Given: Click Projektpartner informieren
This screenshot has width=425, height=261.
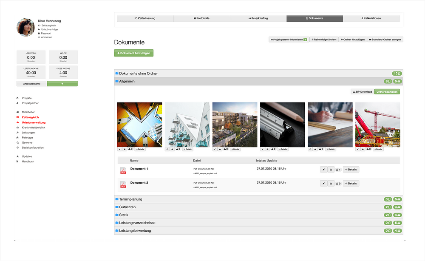Looking at the screenshot, I should pyautogui.click(x=289, y=40).
